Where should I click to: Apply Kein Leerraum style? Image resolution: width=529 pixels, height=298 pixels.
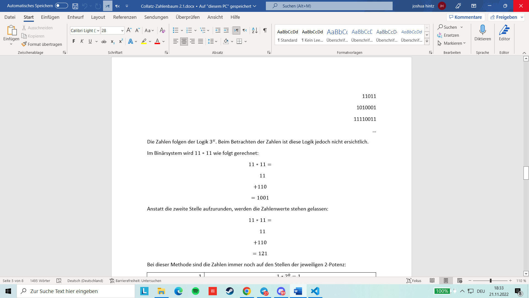[312, 35]
